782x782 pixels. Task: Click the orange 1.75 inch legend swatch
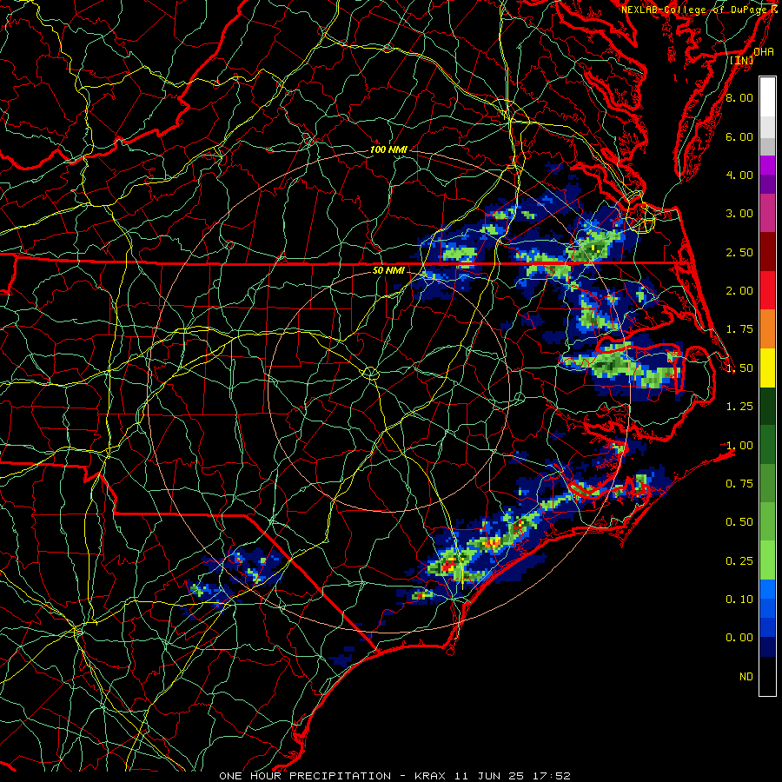coord(767,328)
